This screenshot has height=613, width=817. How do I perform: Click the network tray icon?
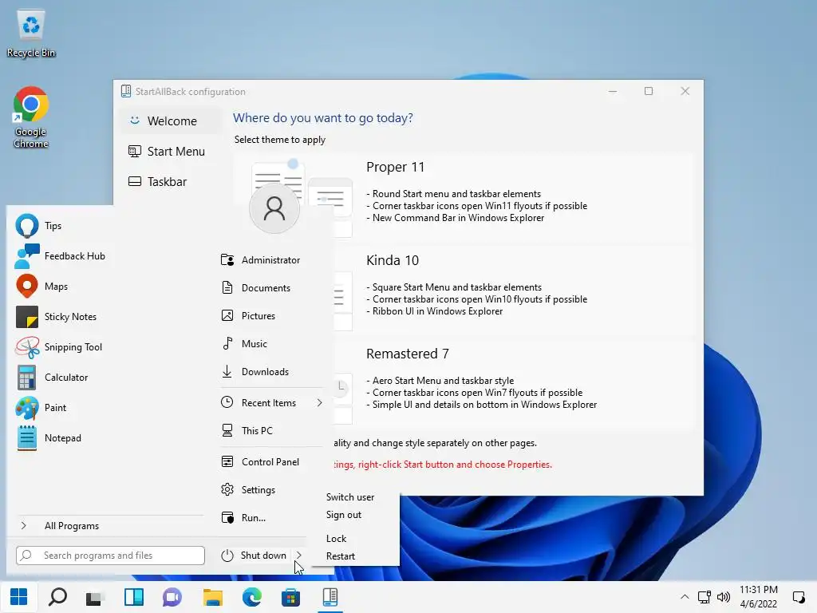(x=705, y=597)
